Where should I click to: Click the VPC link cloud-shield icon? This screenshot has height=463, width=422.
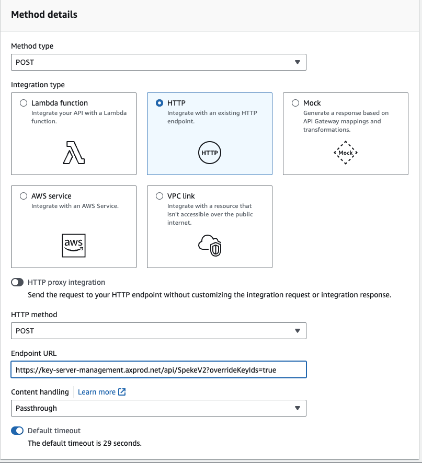coord(209,246)
